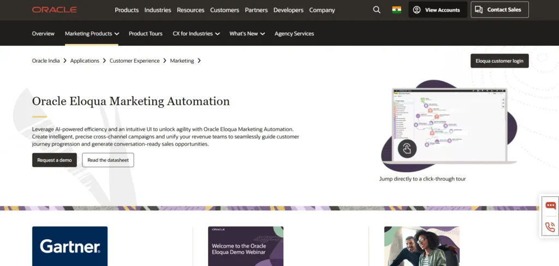Open the laptop product tour image

[x=449, y=126]
